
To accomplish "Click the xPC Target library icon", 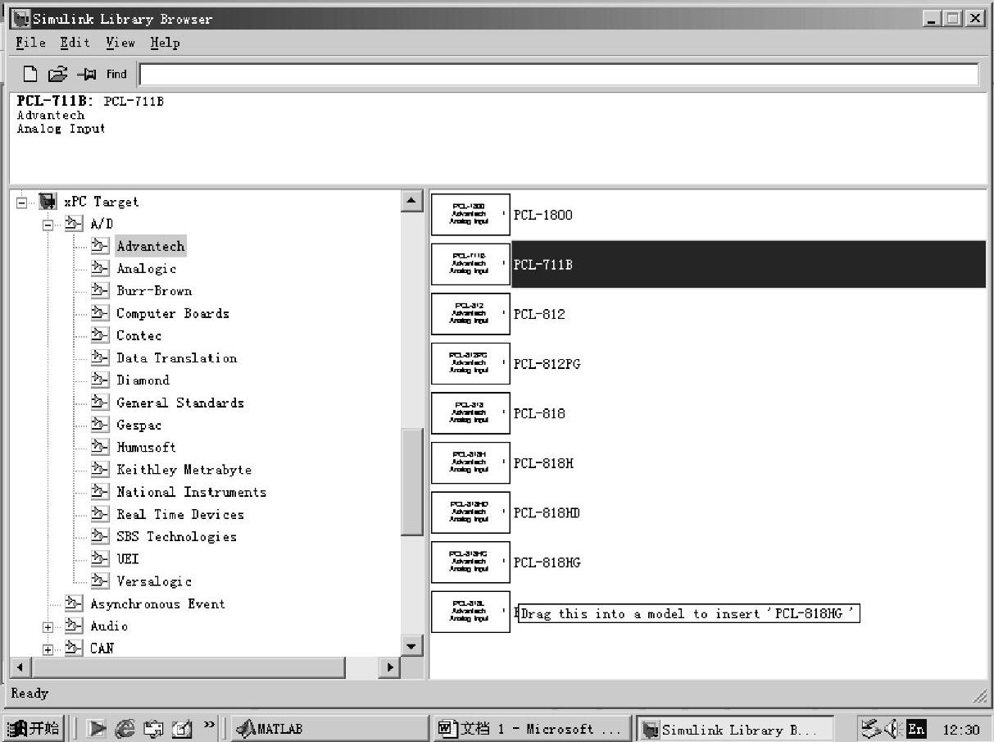I will (x=48, y=201).
